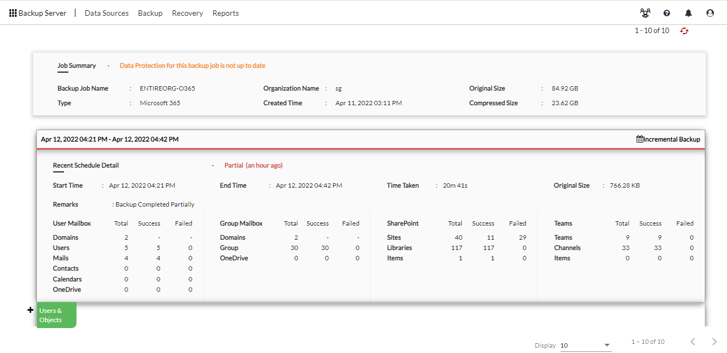Click the Contacts row in User Mailbox
The image size is (727, 353).
click(x=66, y=268)
